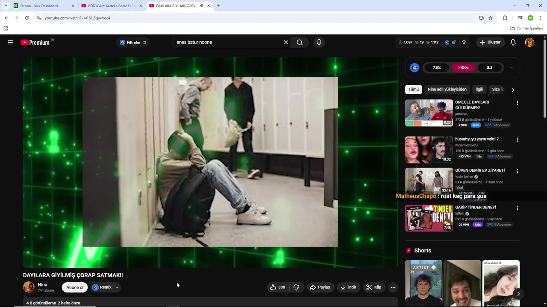The image size is (547, 307).
Task: Start voice search with the microphone icon
Action: (319, 42)
